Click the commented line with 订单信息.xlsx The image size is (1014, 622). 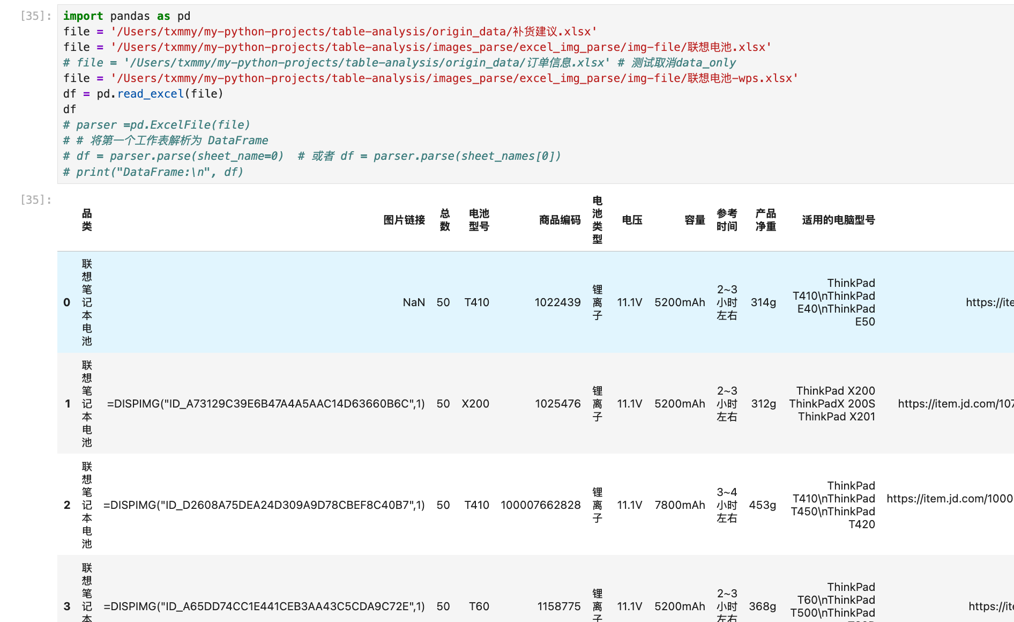tap(400, 63)
